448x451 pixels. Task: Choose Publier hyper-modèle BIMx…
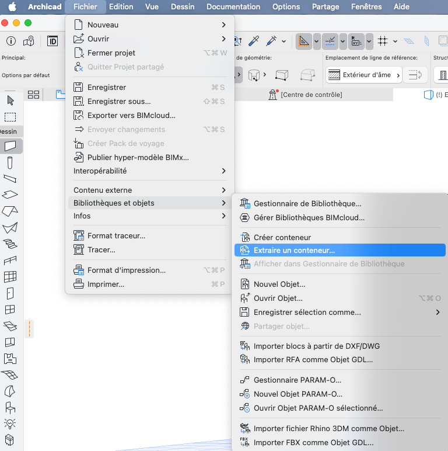(x=149, y=157)
